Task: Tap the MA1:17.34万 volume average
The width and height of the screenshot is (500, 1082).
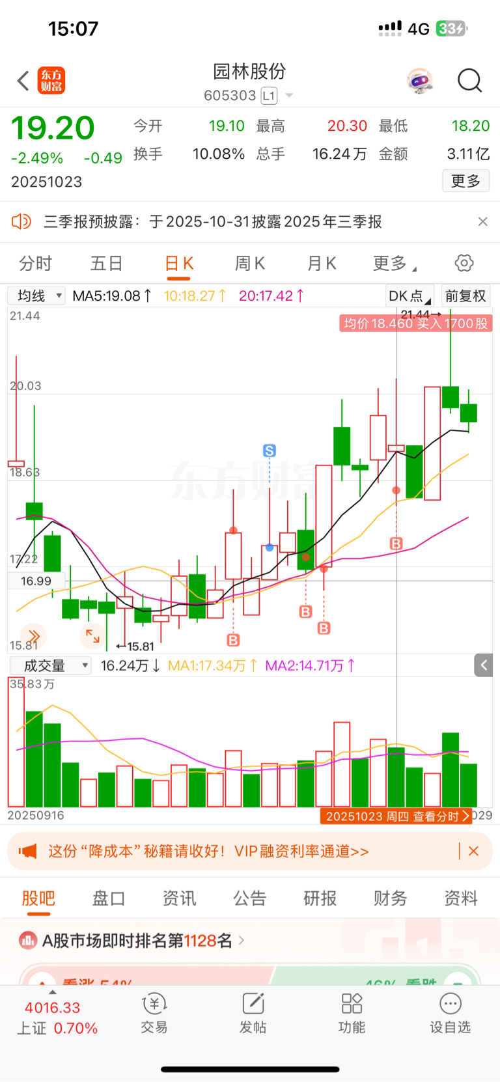Action: pos(213,665)
